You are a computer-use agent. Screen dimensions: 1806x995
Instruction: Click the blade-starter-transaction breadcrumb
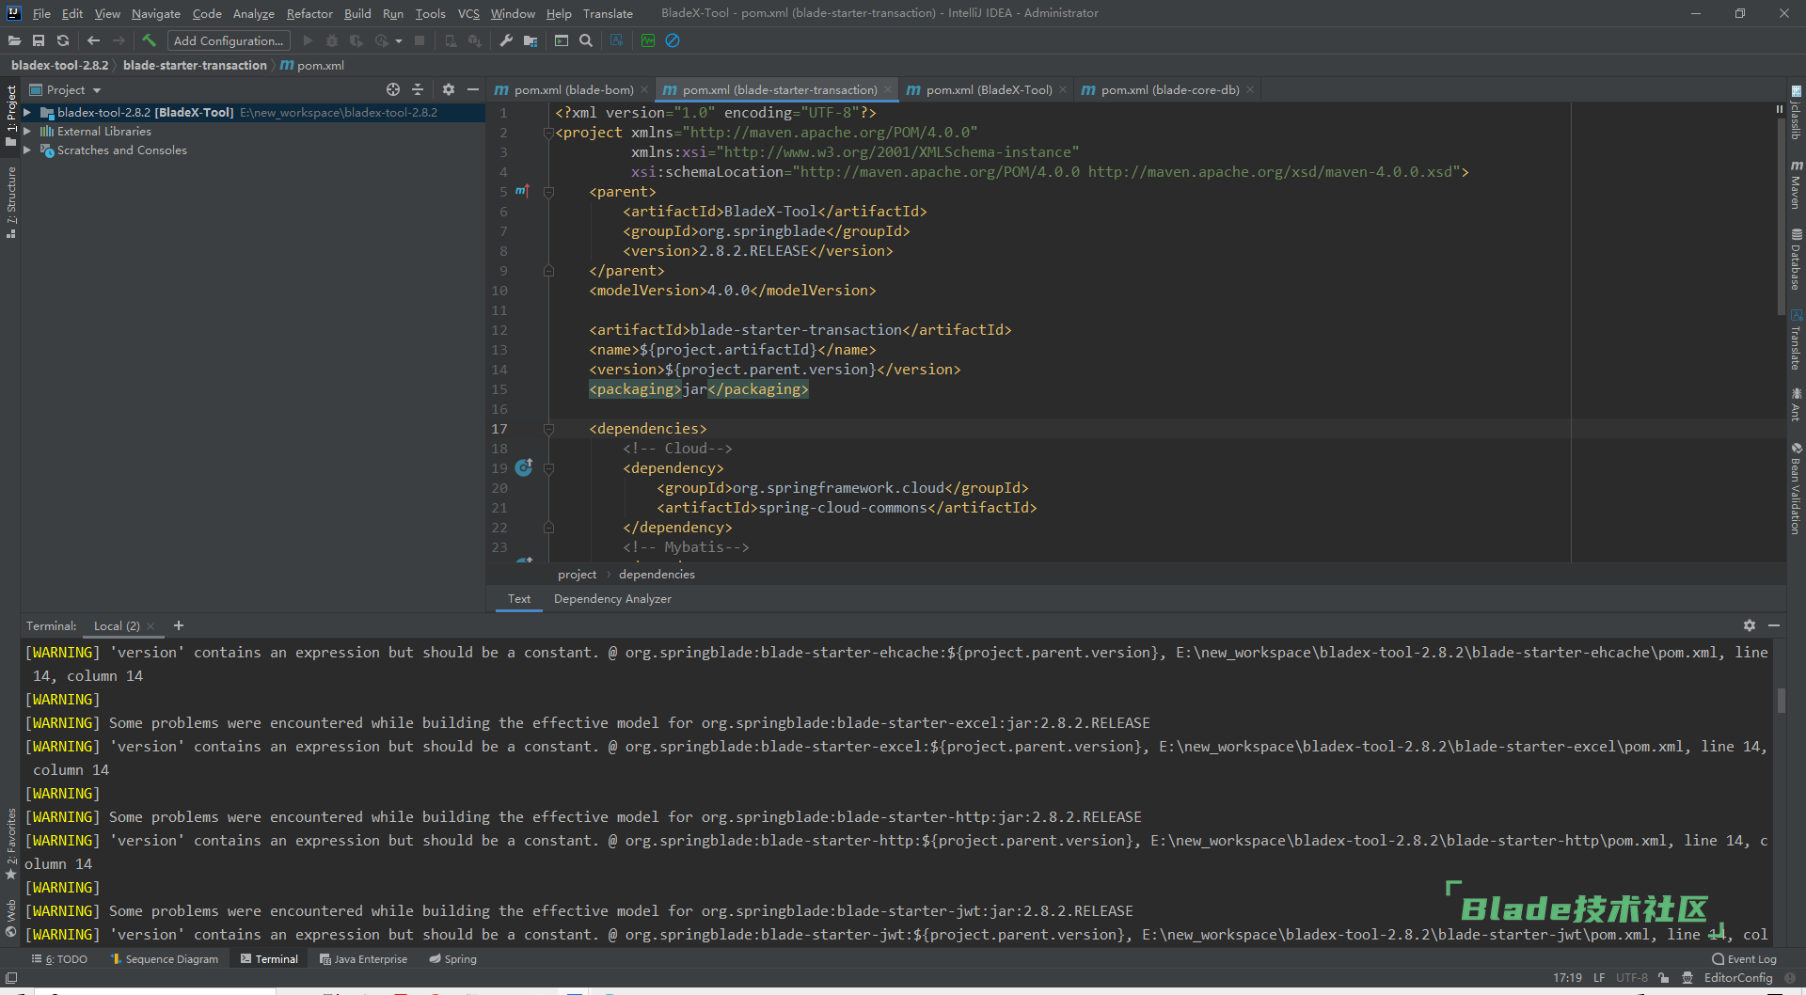point(195,65)
